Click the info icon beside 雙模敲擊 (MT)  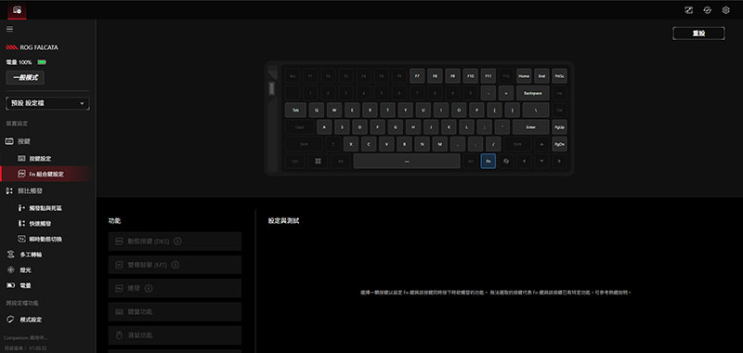tap(176, 265)
